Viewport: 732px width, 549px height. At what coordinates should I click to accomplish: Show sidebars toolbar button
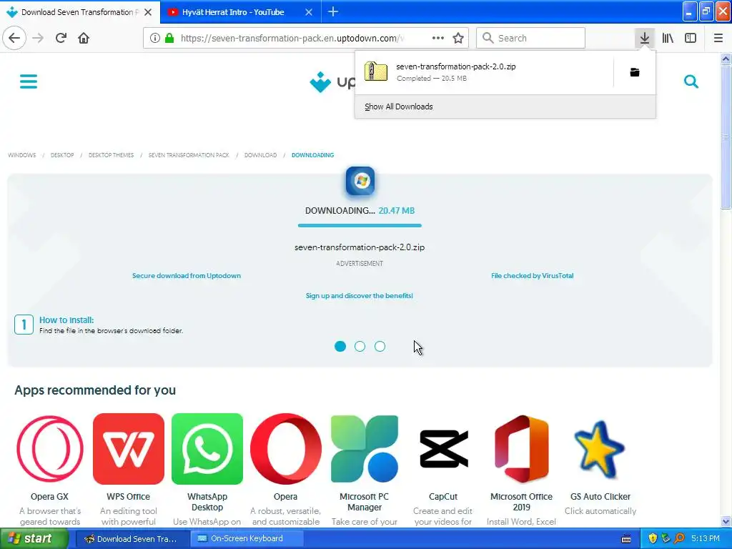[x=691, y=38]
